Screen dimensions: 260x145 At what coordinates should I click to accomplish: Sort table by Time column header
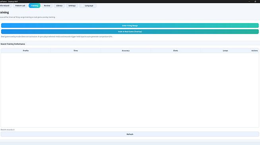[76, 51]
